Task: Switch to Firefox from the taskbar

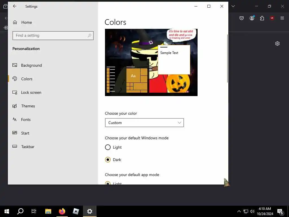Action: click(62, 211)
